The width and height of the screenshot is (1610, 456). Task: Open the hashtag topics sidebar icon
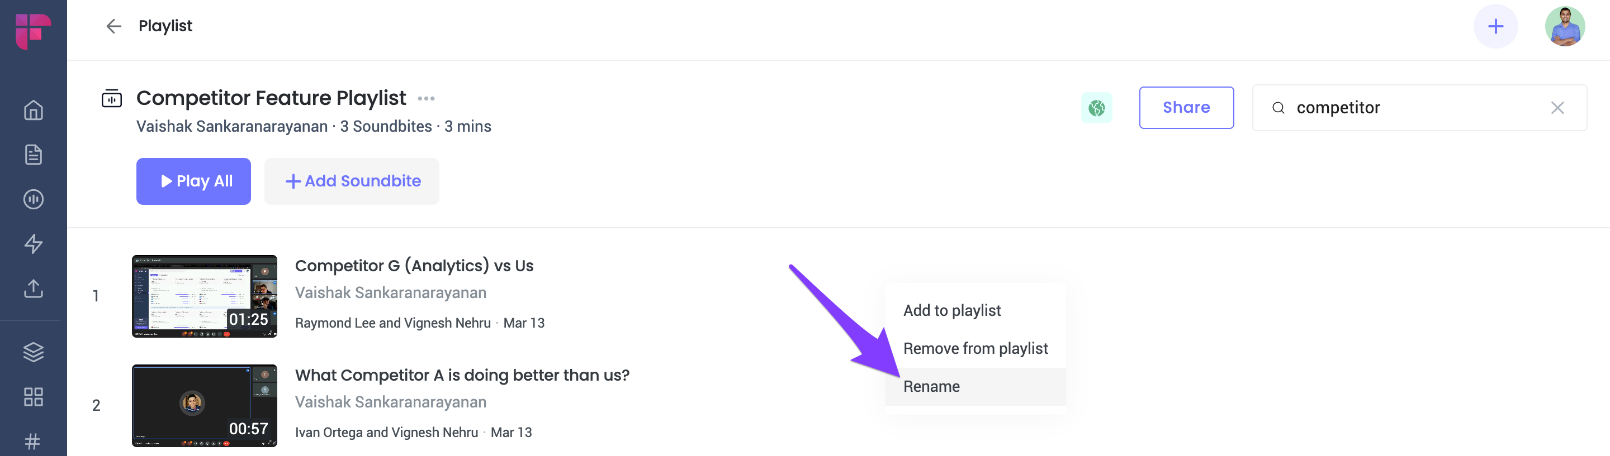(x=33, y=441)
